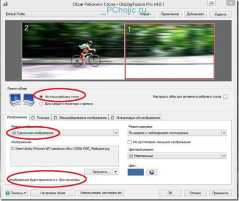Screen dimensions: 239x201
Task: Open the color wheel picker
Action: pos(152,172)
